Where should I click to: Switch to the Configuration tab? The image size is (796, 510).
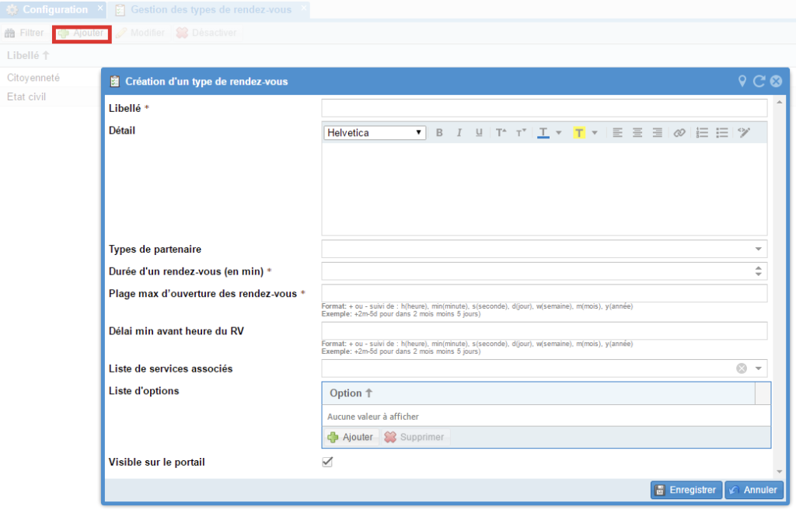click(x=54, y=10)
